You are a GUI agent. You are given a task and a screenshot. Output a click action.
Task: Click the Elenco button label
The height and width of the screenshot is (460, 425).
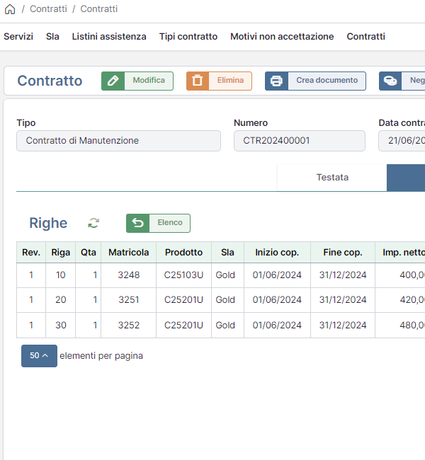click(x=170, y=222)
